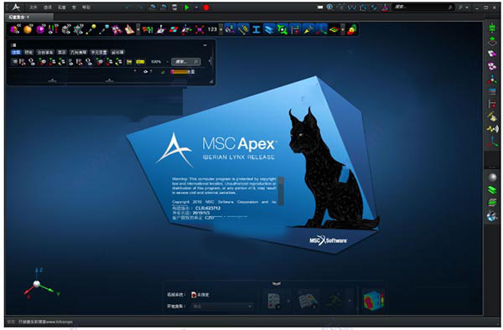
Task: Click the red-green duck-shaped icon at toolbar end
Action: tap(352, 29)
